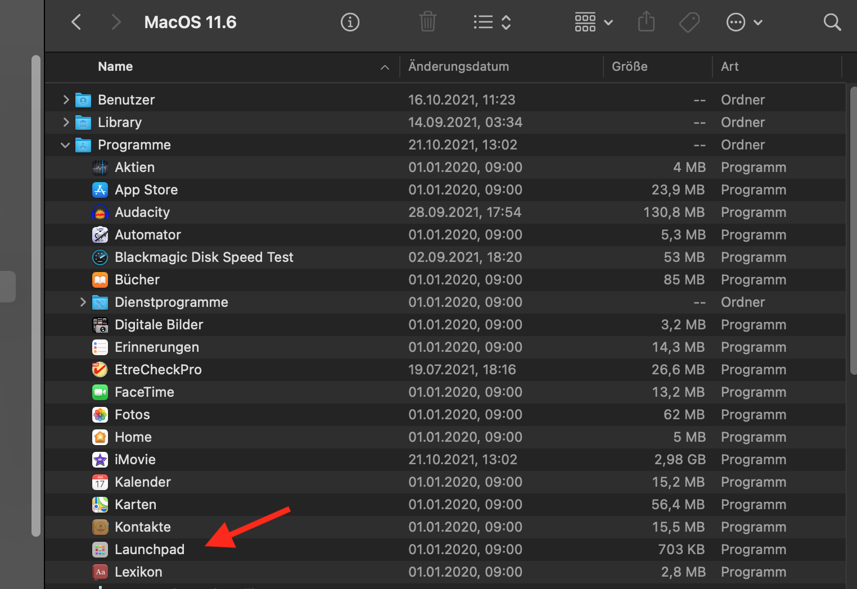Sort by Änderungsdatum column header

[458, 66]
